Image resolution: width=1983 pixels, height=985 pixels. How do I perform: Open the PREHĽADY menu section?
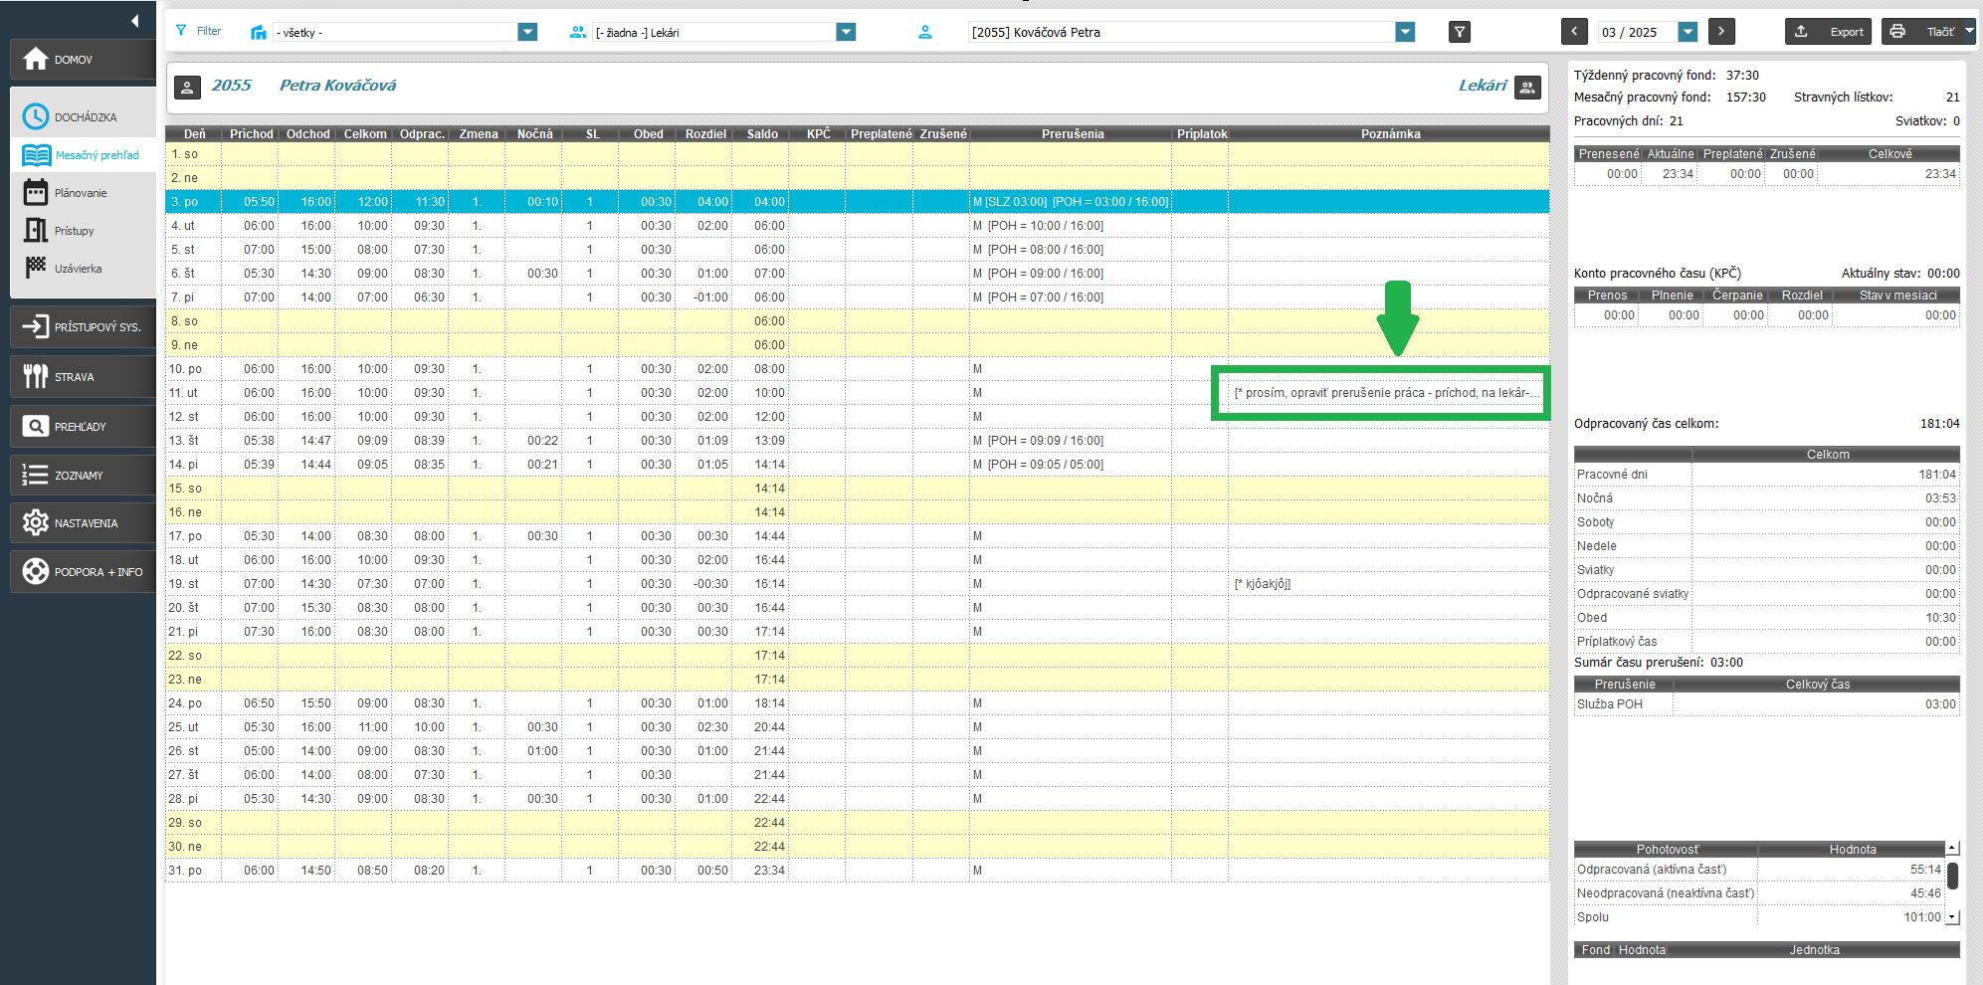pos(84,427)
